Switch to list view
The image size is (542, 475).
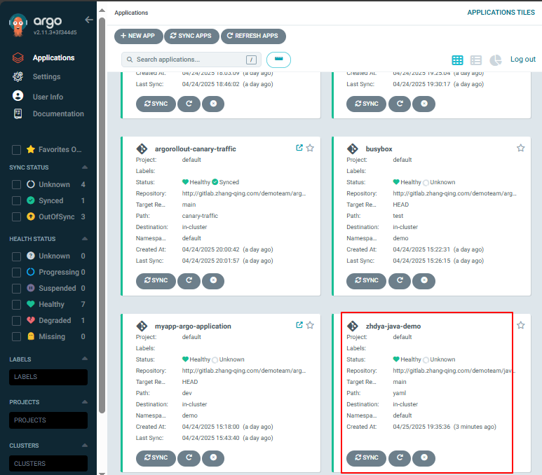(476, 60)
